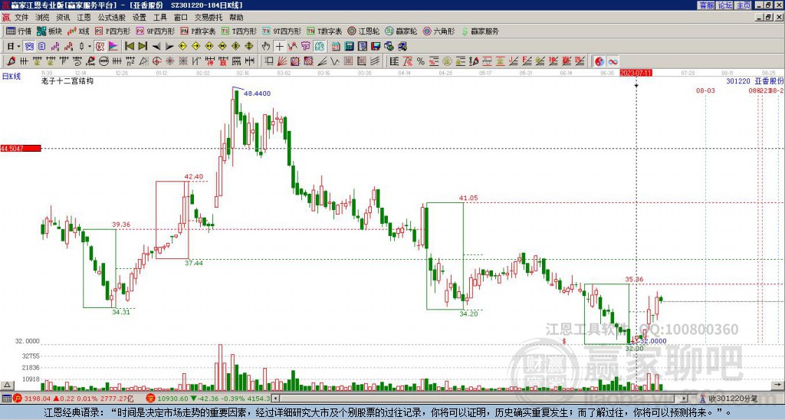The image size is (785, 420).
Task: Open the 设置 menu
Action: point(140,18)
